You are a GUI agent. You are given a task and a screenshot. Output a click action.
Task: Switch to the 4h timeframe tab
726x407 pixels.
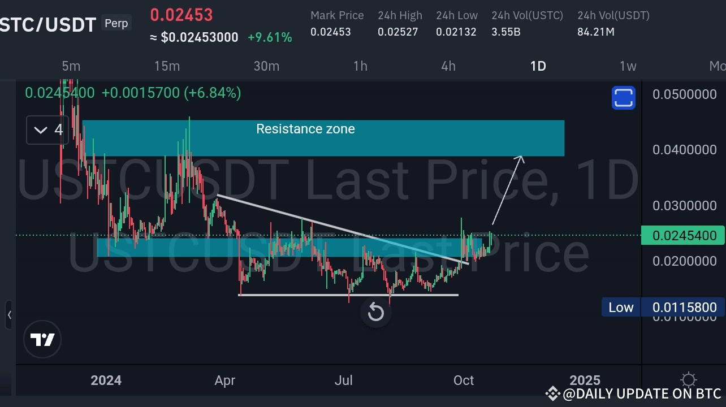pyautogui.click(x=448, y=66)
